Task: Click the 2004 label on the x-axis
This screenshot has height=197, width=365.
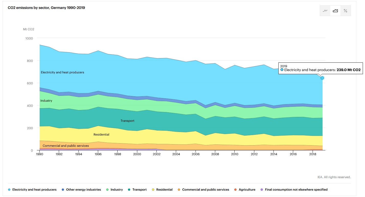Action: (x=176, y=154)
